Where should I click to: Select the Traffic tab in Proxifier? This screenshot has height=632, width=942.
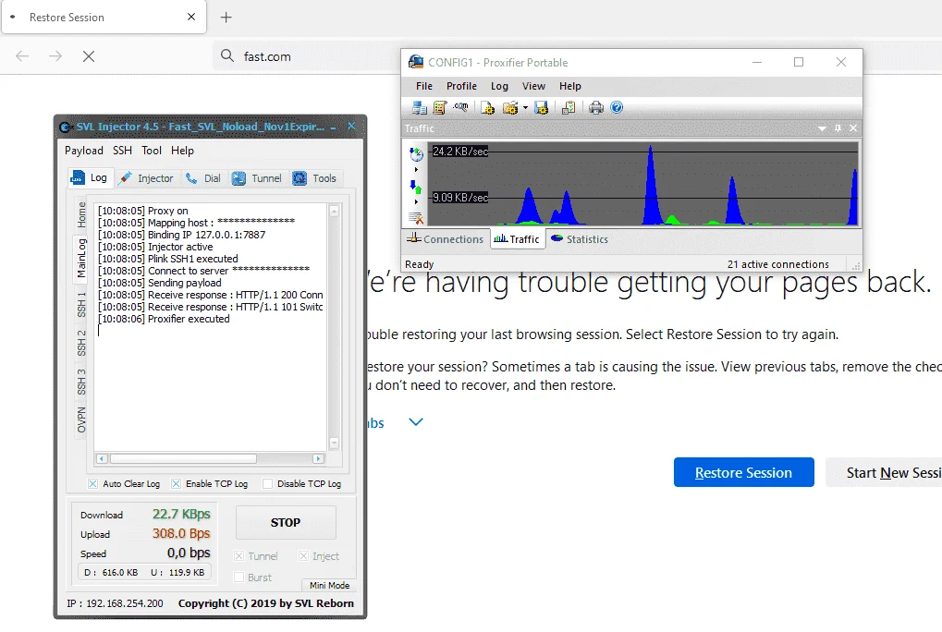(x=517, y=239)
